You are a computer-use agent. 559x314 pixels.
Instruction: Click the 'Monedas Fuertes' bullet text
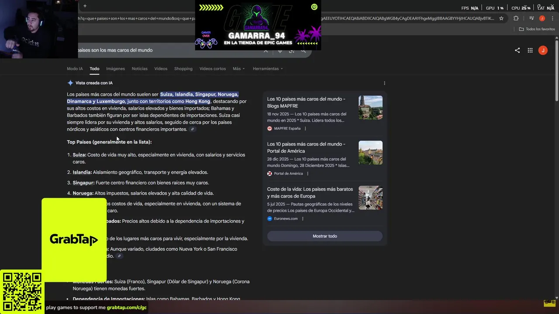(161, 285)
